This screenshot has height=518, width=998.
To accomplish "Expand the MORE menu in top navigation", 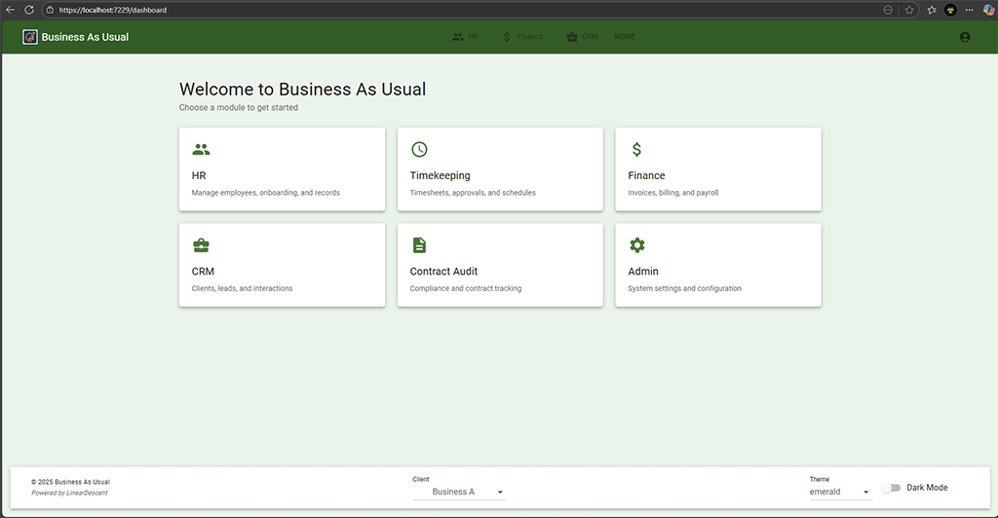I will click(625, 37).
